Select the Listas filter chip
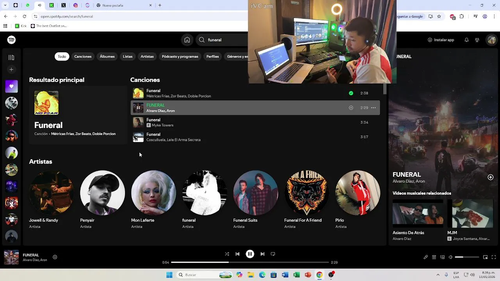Viewport: 500px width, 281px height. click(x=128, y=57)
